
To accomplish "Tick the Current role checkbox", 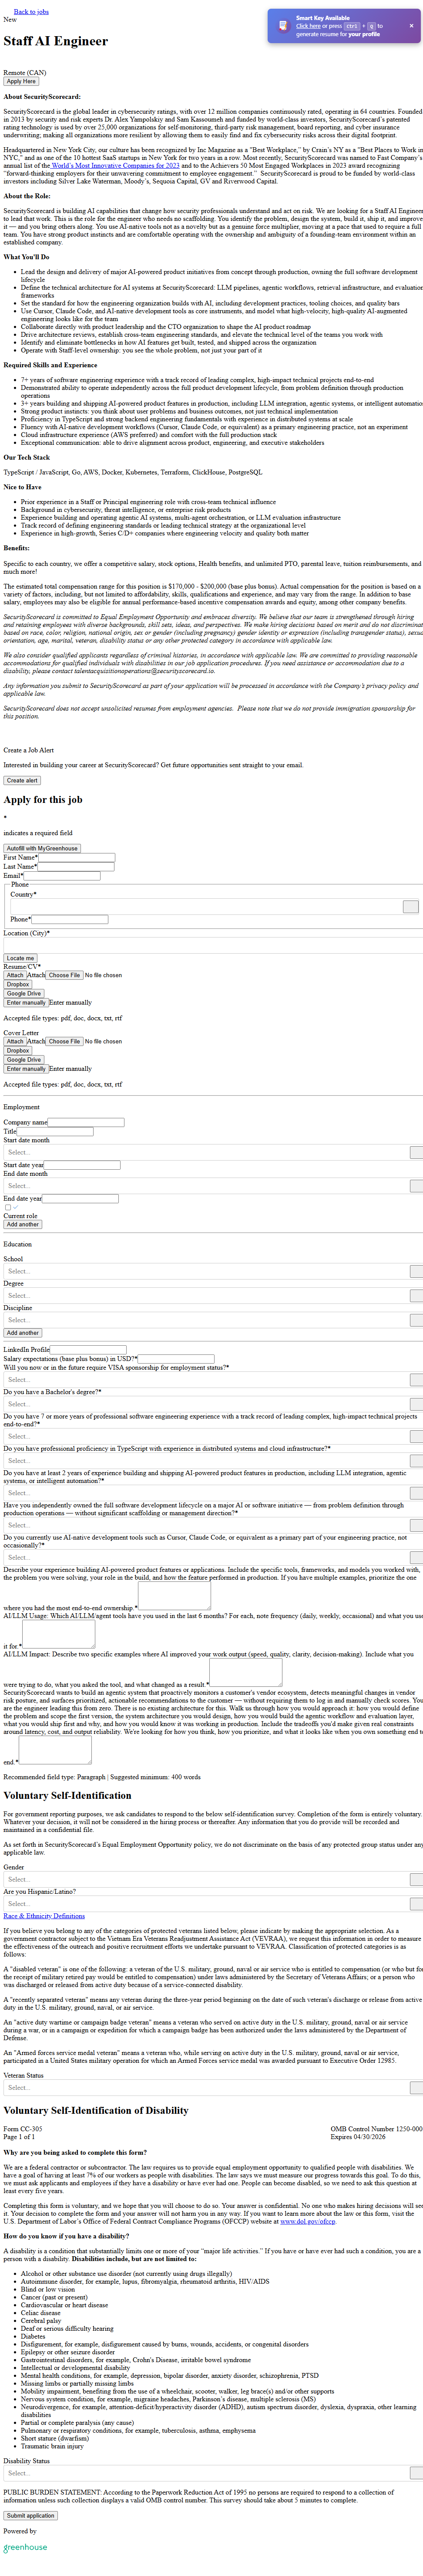I will click(8, 1207).
